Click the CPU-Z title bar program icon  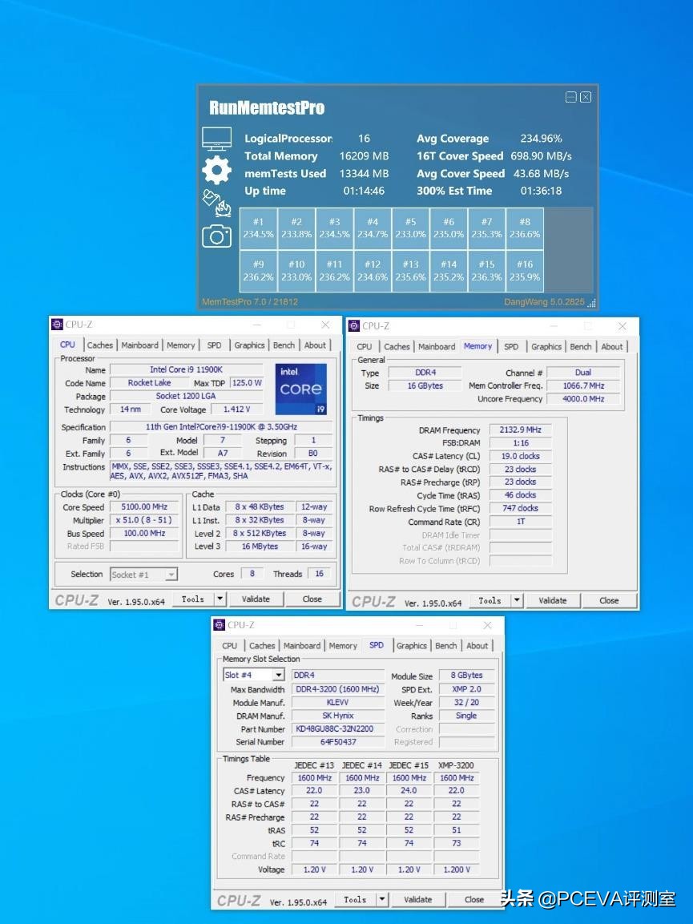tap(58, 325)
